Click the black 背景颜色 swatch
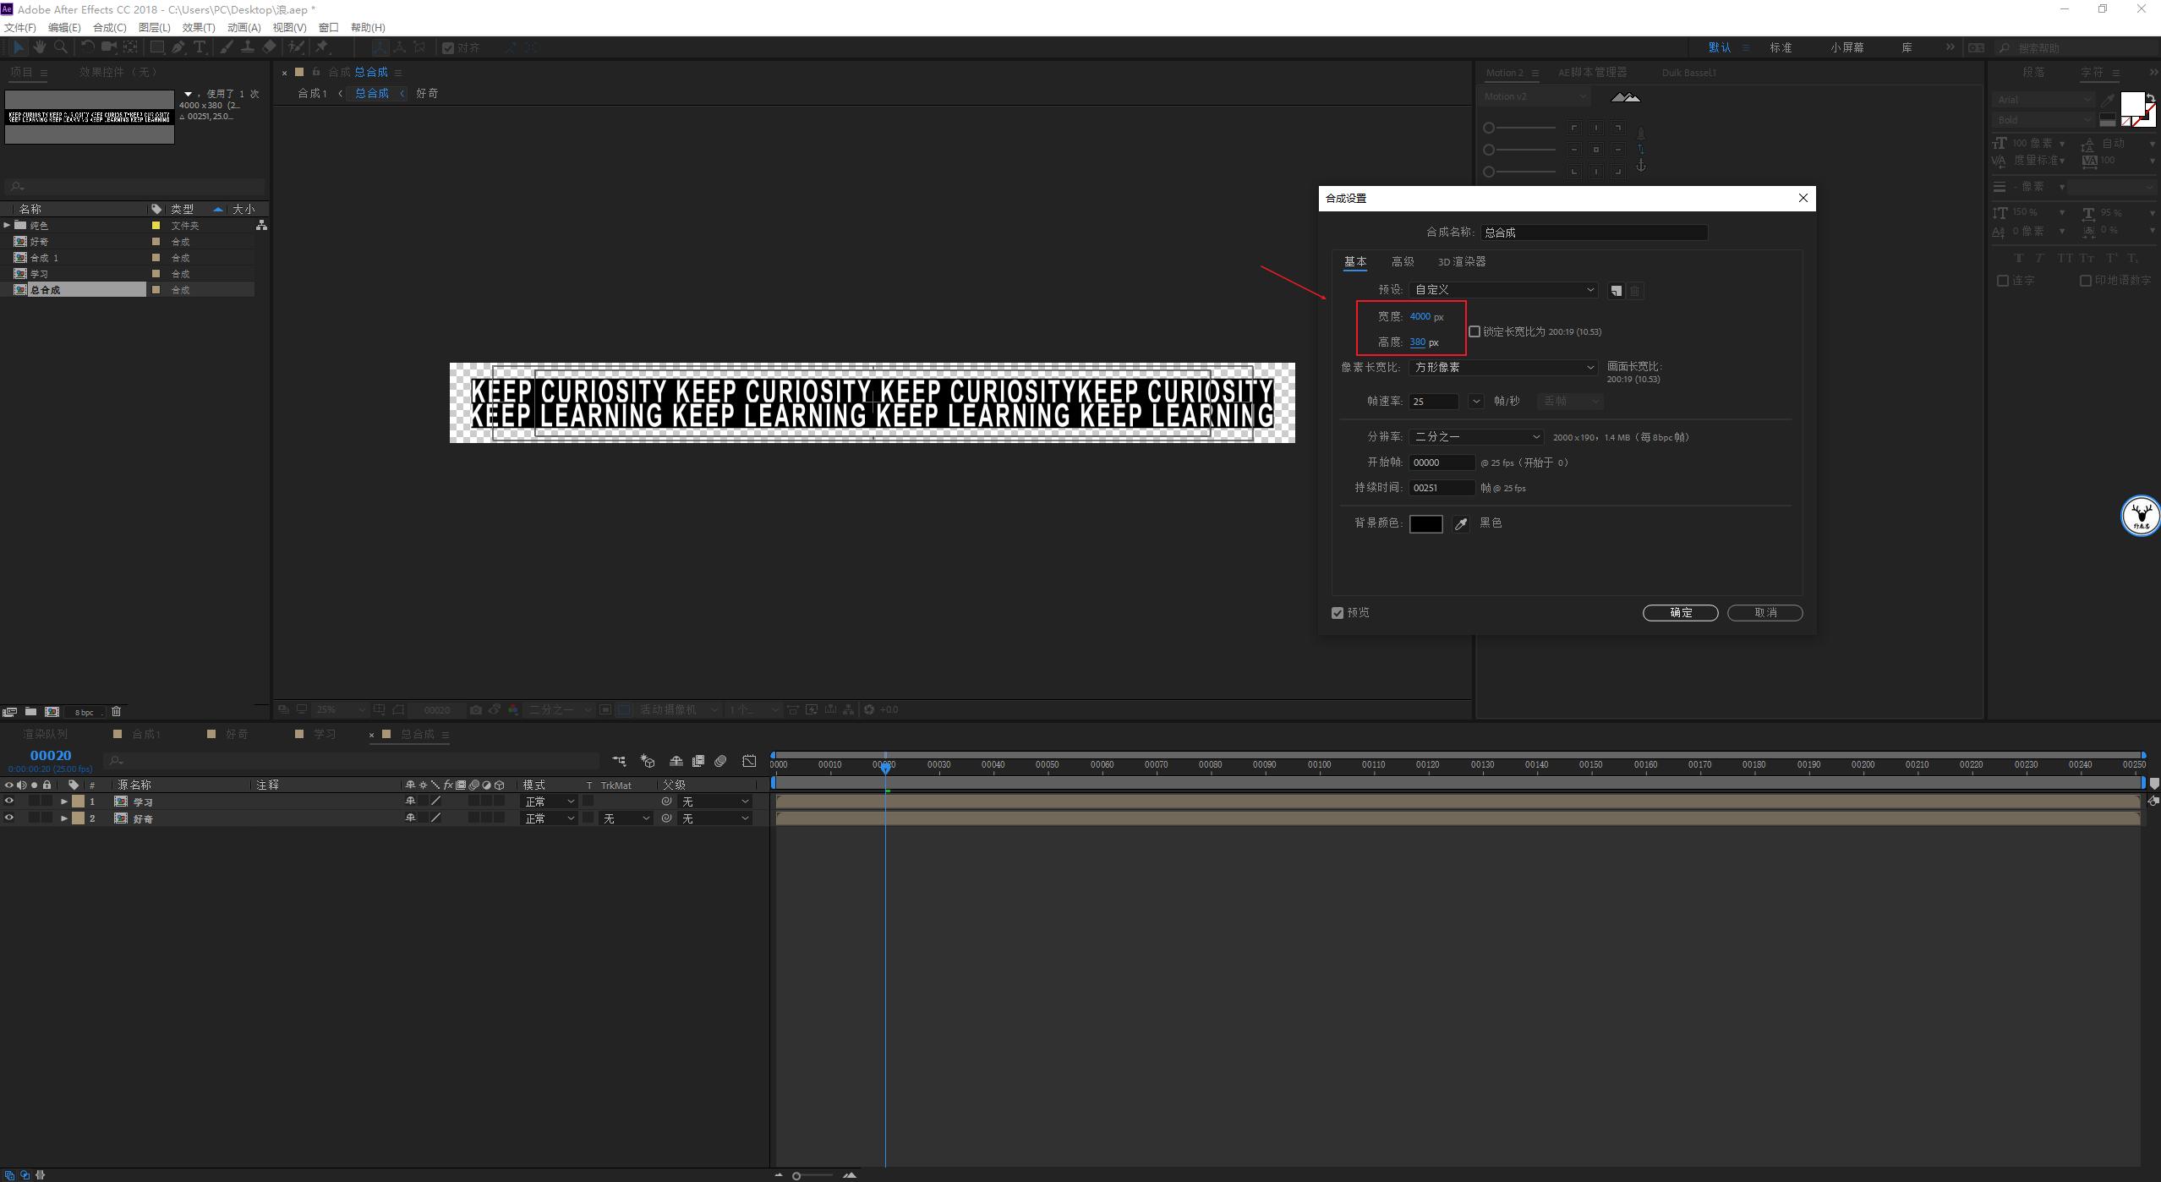The width and height of the screenshot is (2161, 1182). click(x=1425, y=524)
